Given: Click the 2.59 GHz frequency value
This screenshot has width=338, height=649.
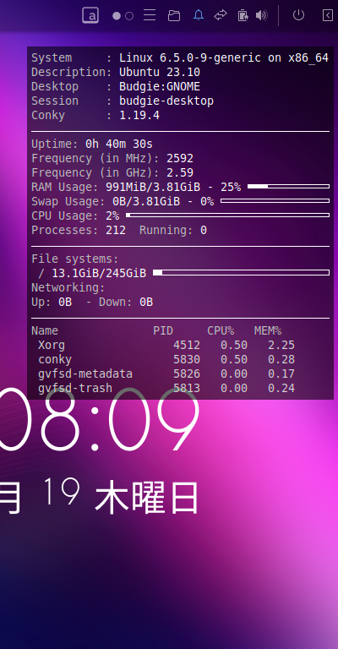Looking at the screenshot, I should 180,172.
